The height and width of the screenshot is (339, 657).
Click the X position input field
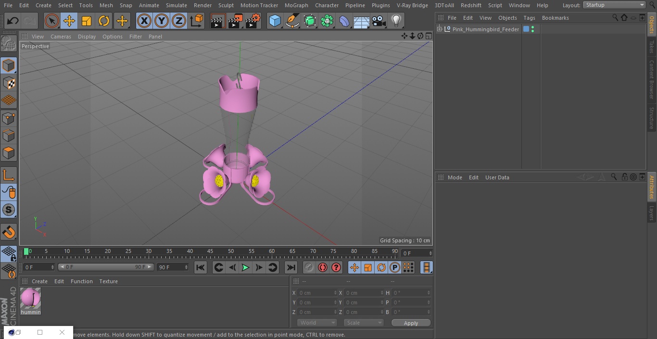click(317, 293)
